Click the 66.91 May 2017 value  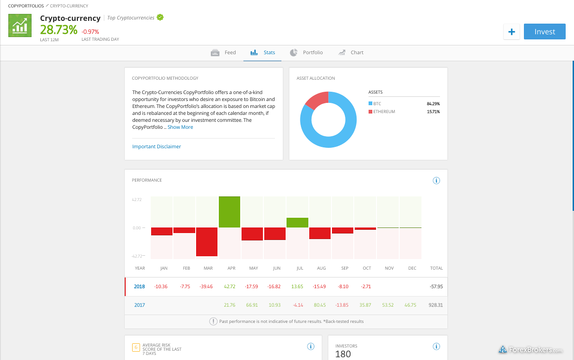pyautogui.click(x=252, y=305)
